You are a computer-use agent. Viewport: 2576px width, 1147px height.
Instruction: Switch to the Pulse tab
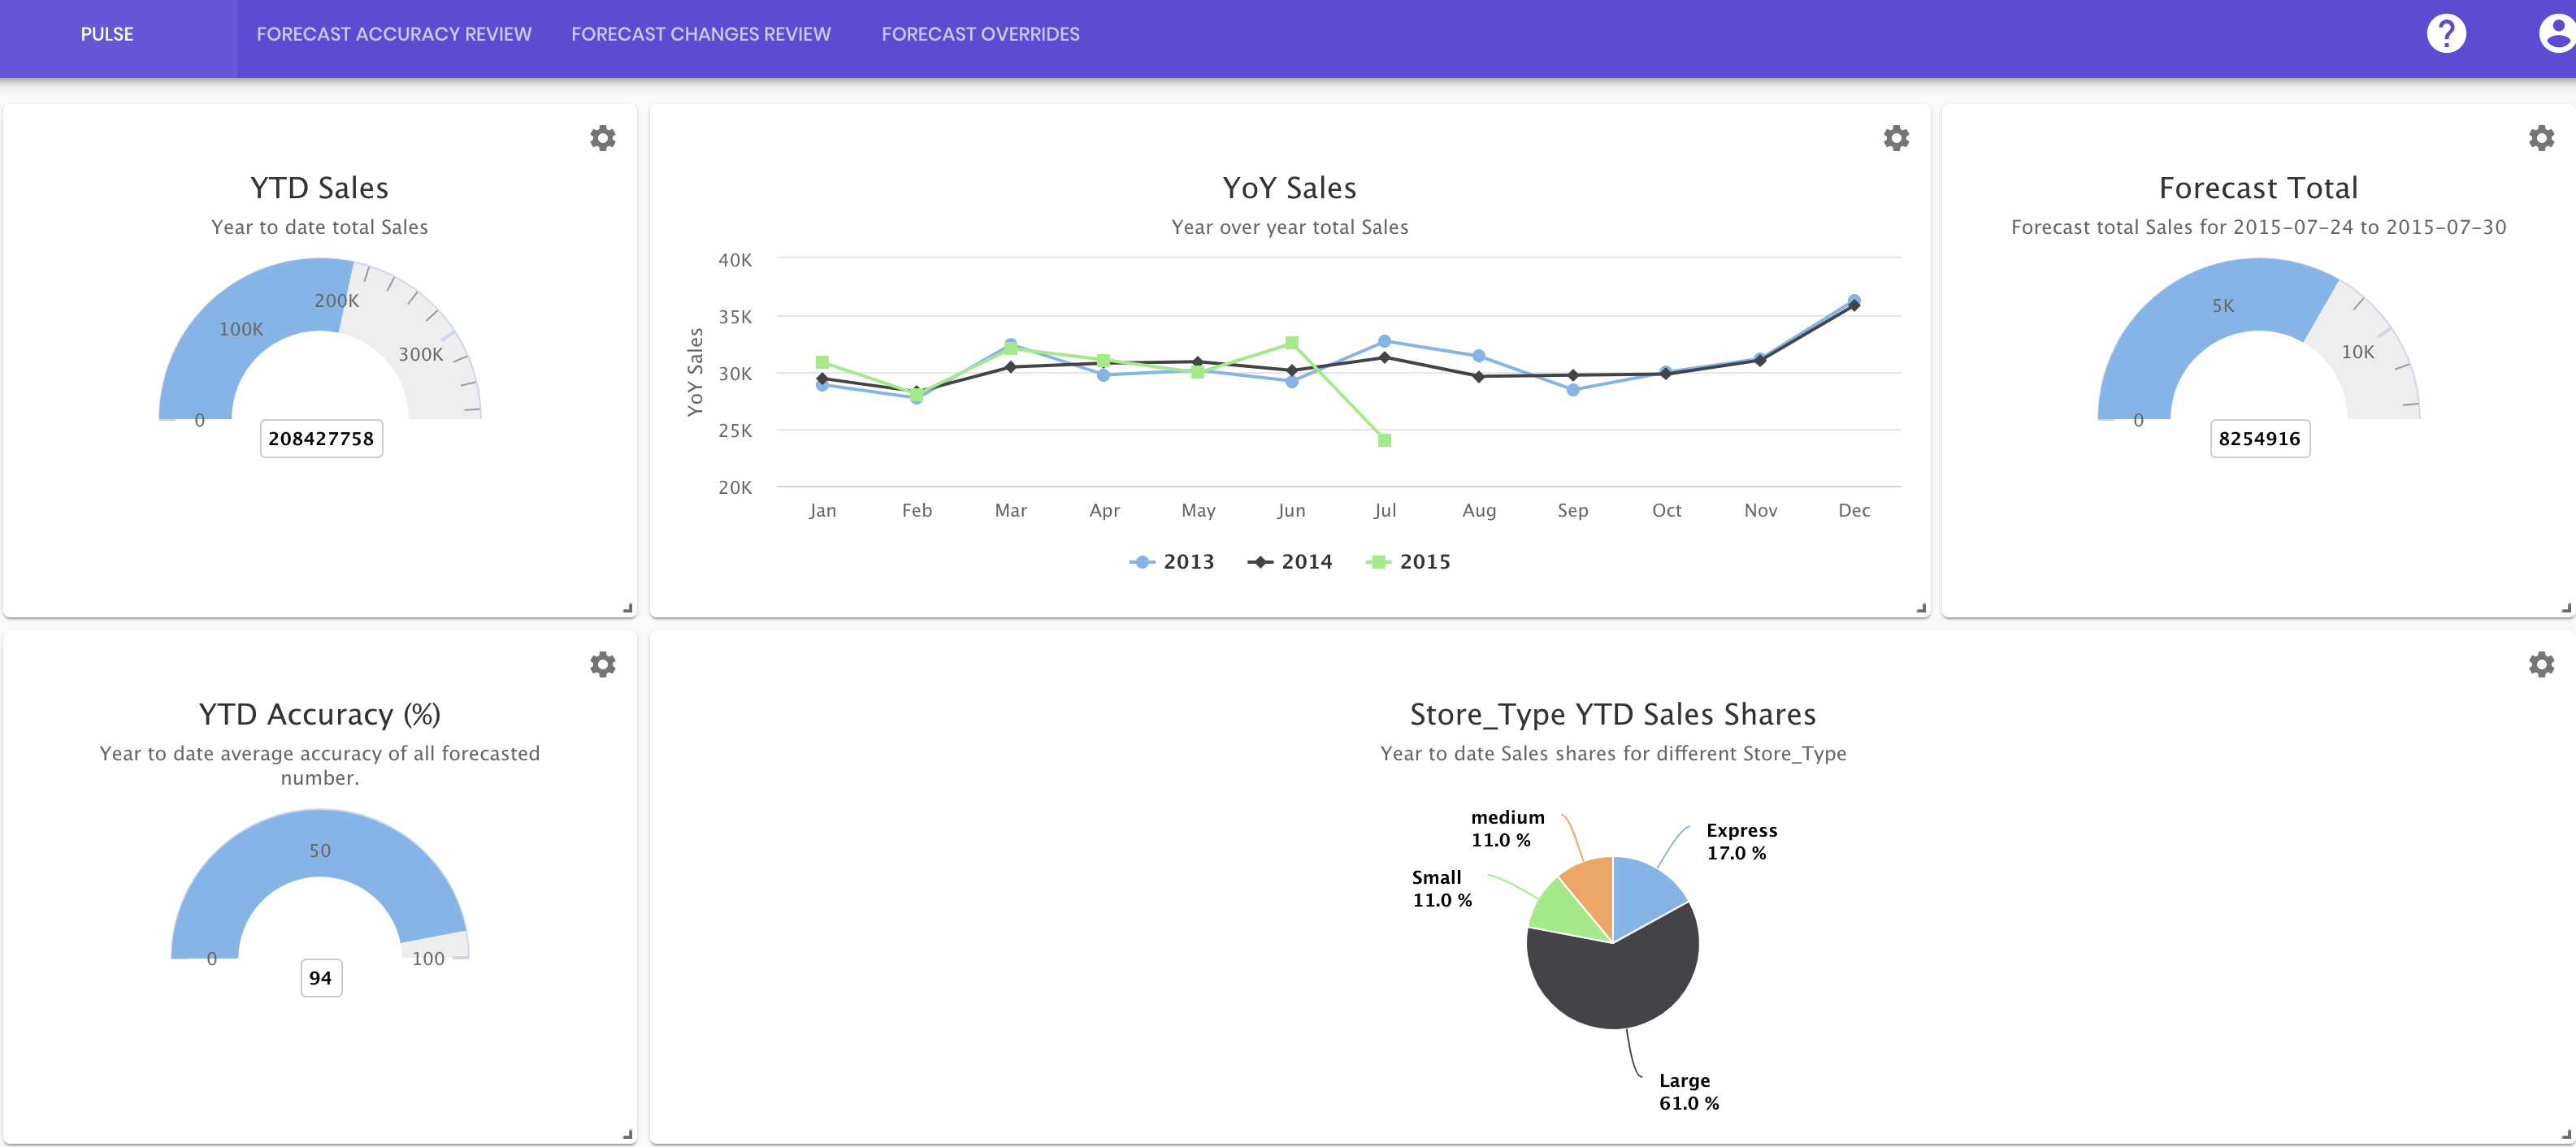tap(107, 34)
